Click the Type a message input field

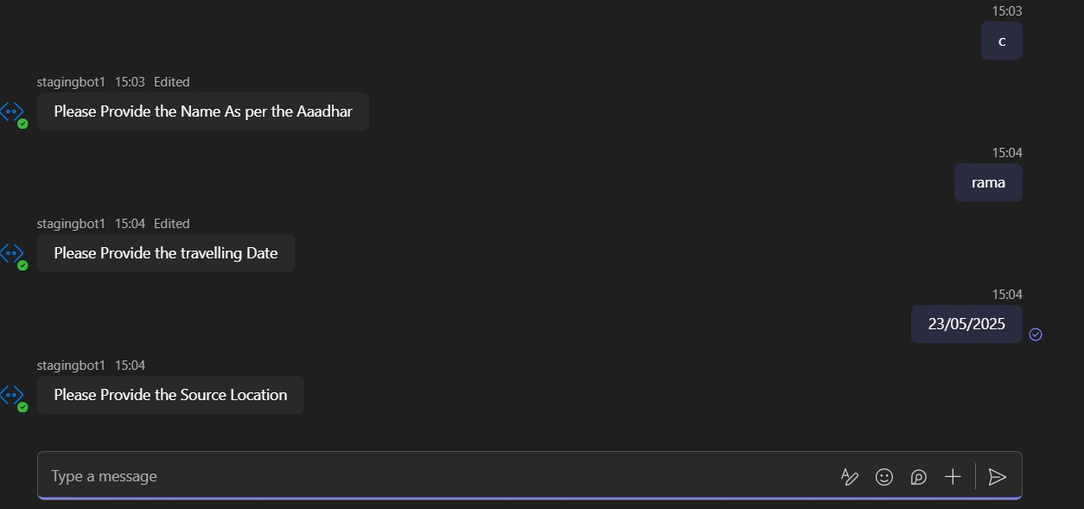tap(346, 476)
